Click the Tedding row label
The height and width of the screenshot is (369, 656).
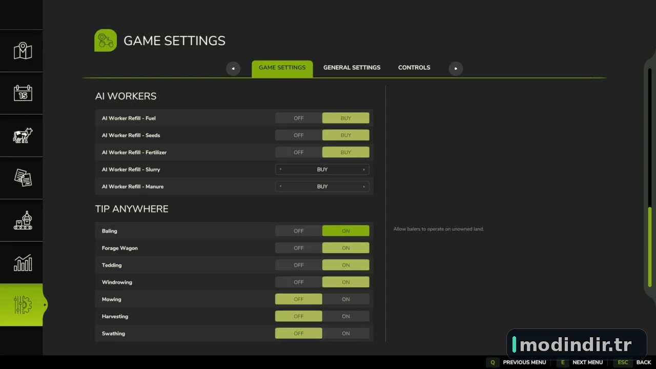(111, 265)
